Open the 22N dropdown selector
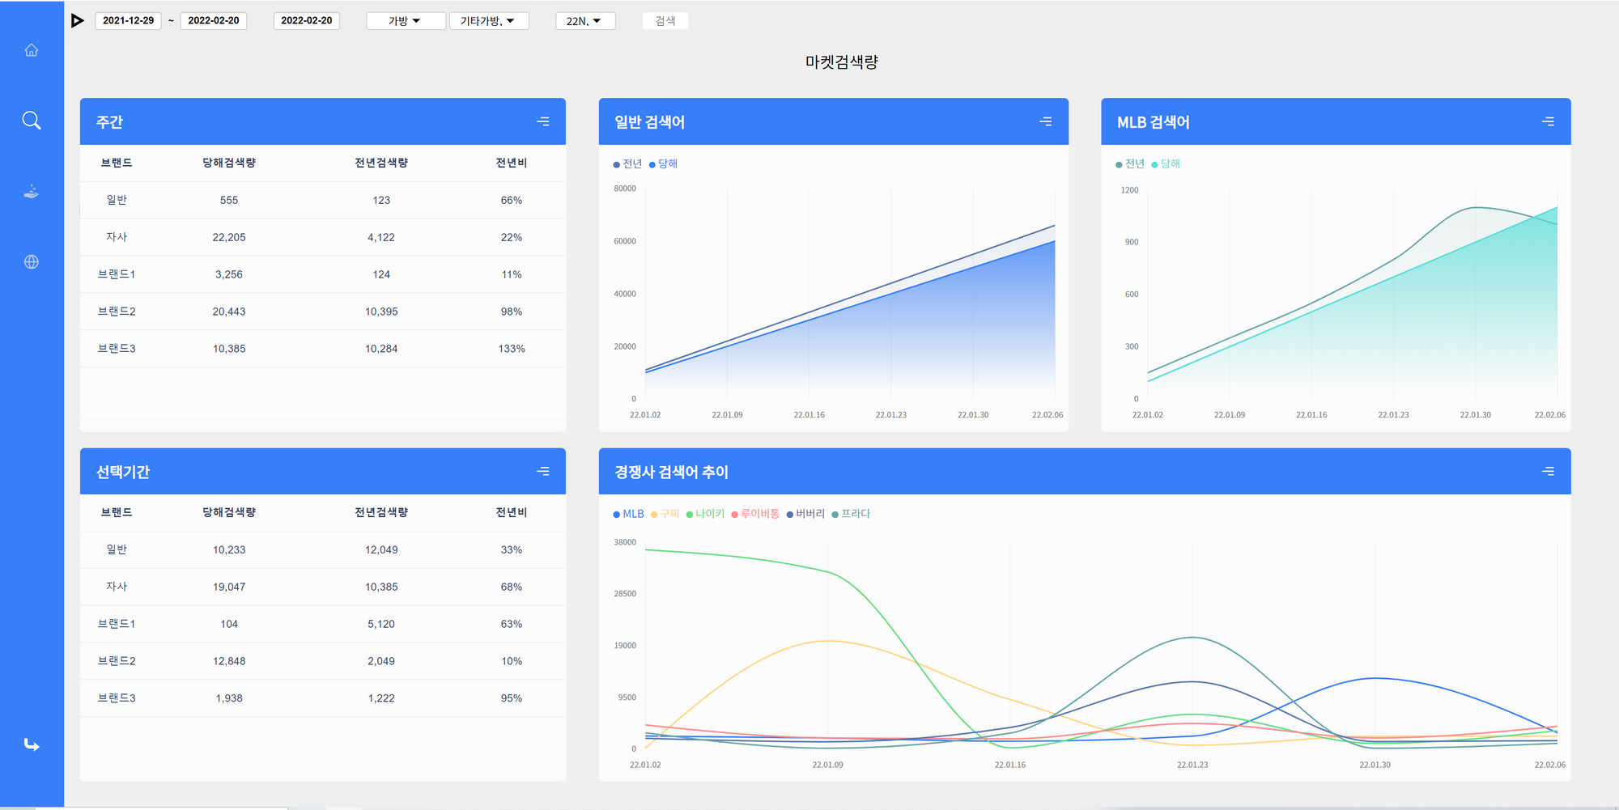 coord(585,20)
